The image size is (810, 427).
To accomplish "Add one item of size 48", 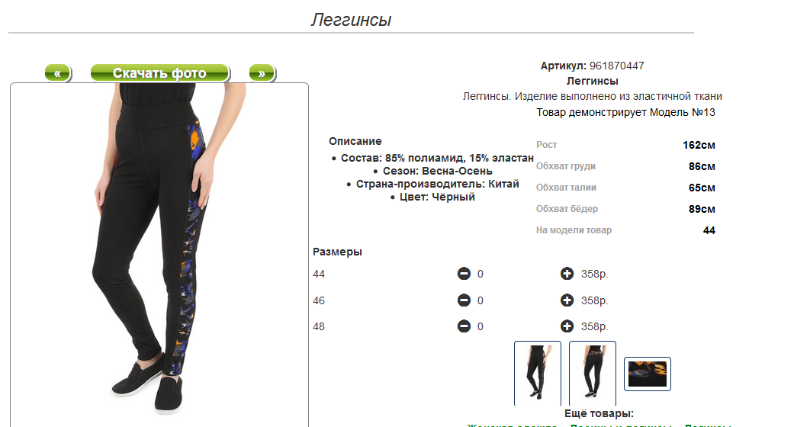I will [x=567, y=326].
